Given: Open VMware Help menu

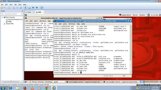Looking at the screenshot, I should tap(25, 4).
